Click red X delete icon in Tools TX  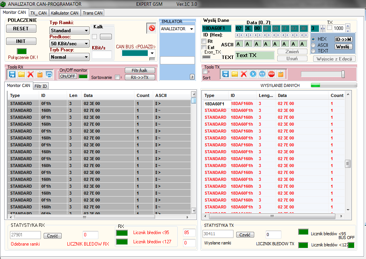(244, 74)
